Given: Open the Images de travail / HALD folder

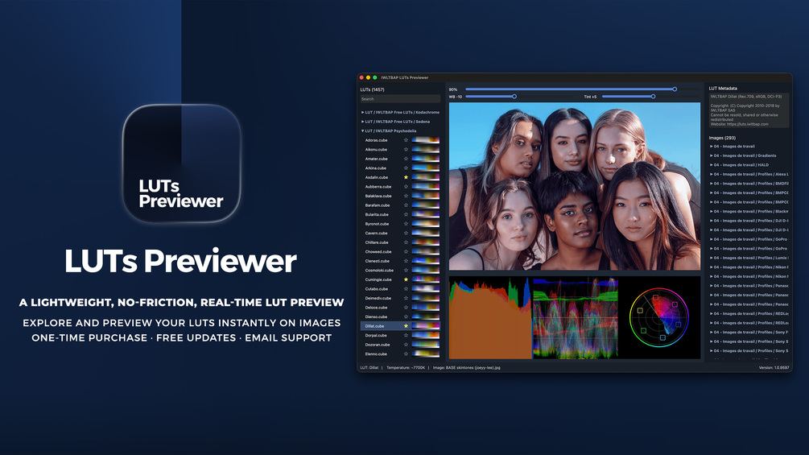Looking at the screenshot, I should click(739, 165).
